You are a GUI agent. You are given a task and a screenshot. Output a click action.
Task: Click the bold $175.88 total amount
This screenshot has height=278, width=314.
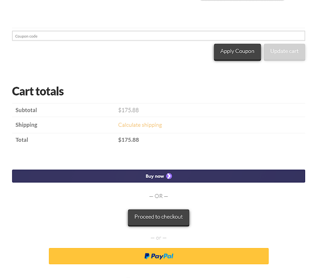click(x=128, y=140)
